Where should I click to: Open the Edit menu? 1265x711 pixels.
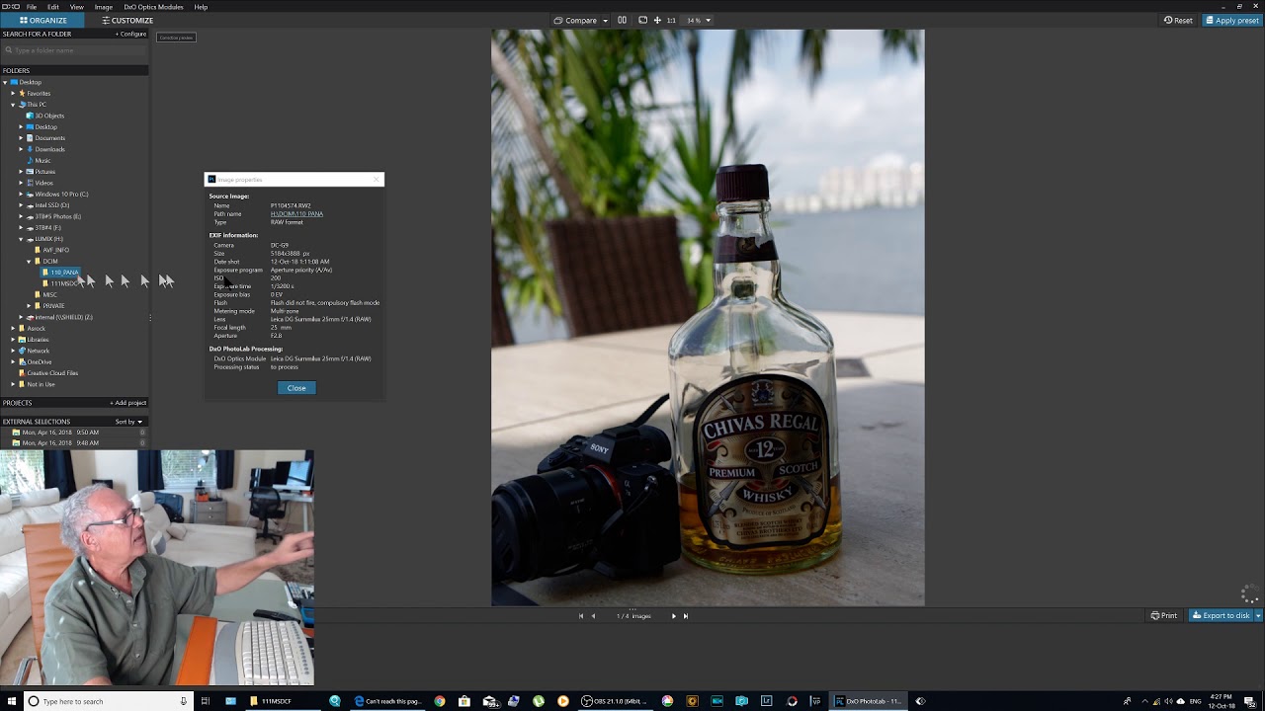[52, 7]
